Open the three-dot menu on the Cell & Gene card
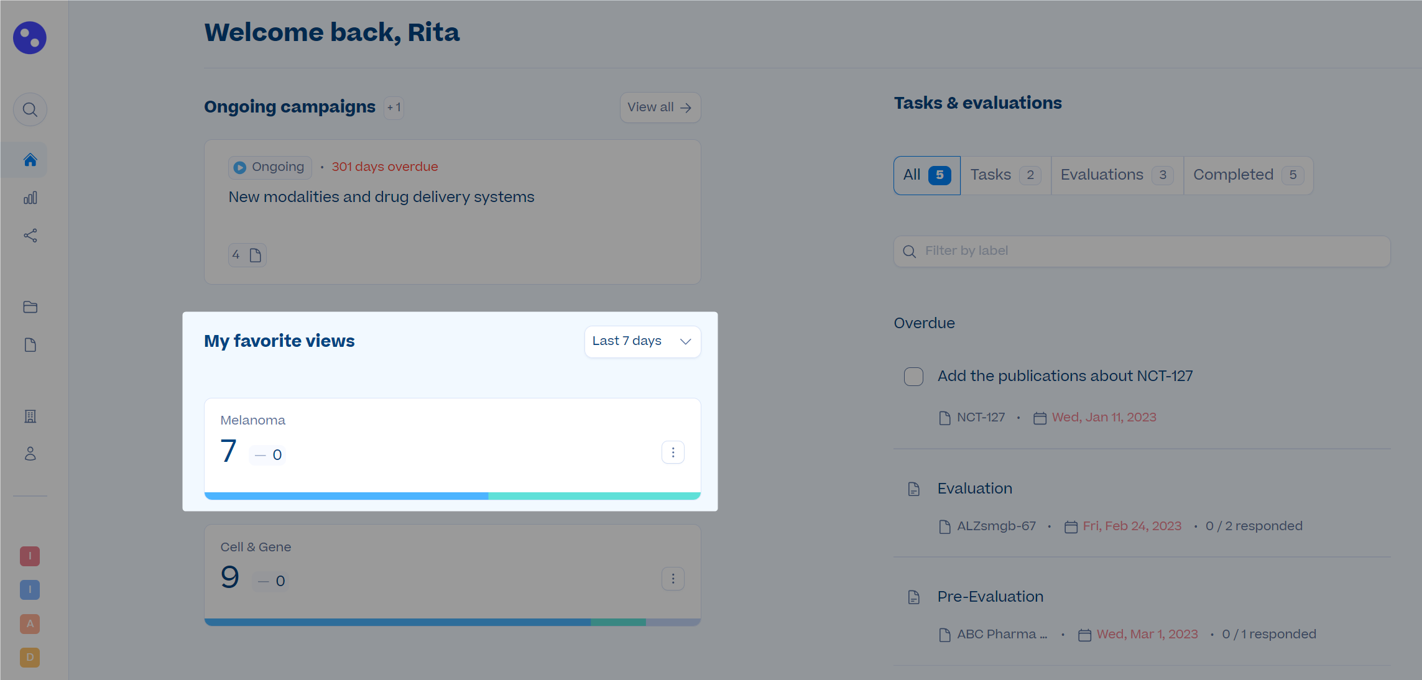Screen dimensions: 1422x680 click(x=673, y=579)
